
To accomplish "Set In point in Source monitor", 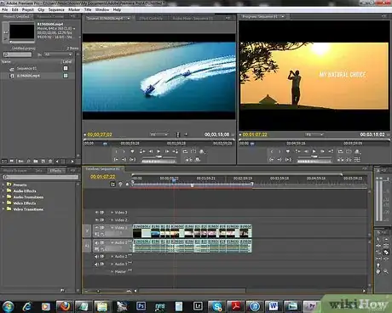I will [x=116, y=151].
